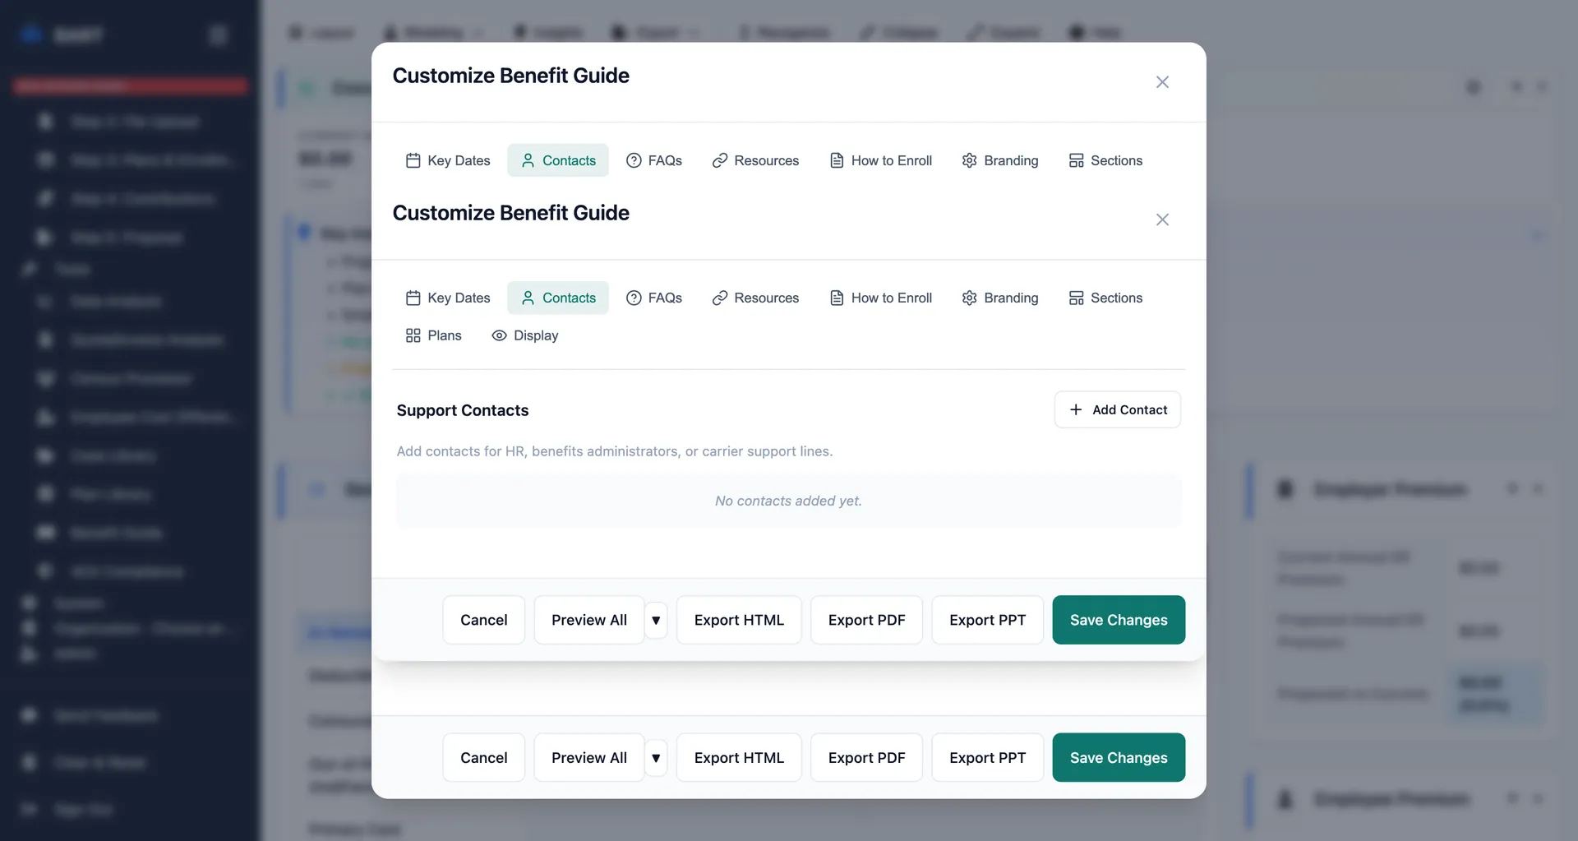Click the calendar icon beside Key Dates
Screen dimensions: 1578x841
(413, 298)
